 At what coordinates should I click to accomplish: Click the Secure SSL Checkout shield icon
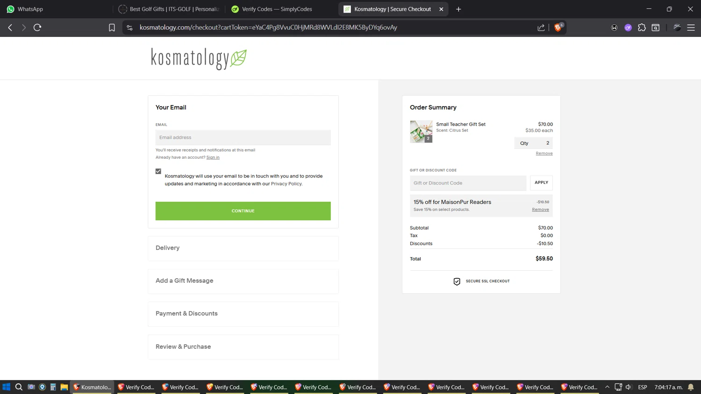point(457,281)
